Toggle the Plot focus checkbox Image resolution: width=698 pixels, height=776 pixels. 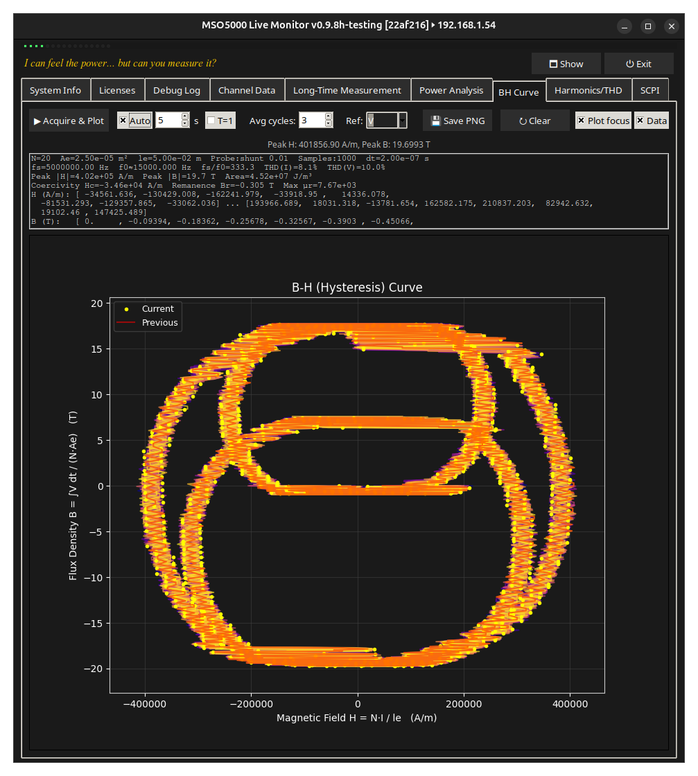581,121
